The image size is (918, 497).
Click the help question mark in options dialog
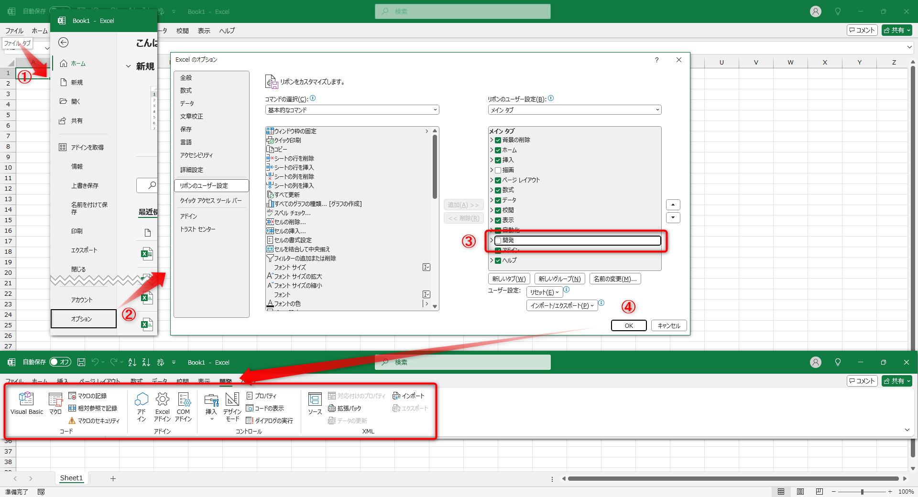click(x=656, y=60)
